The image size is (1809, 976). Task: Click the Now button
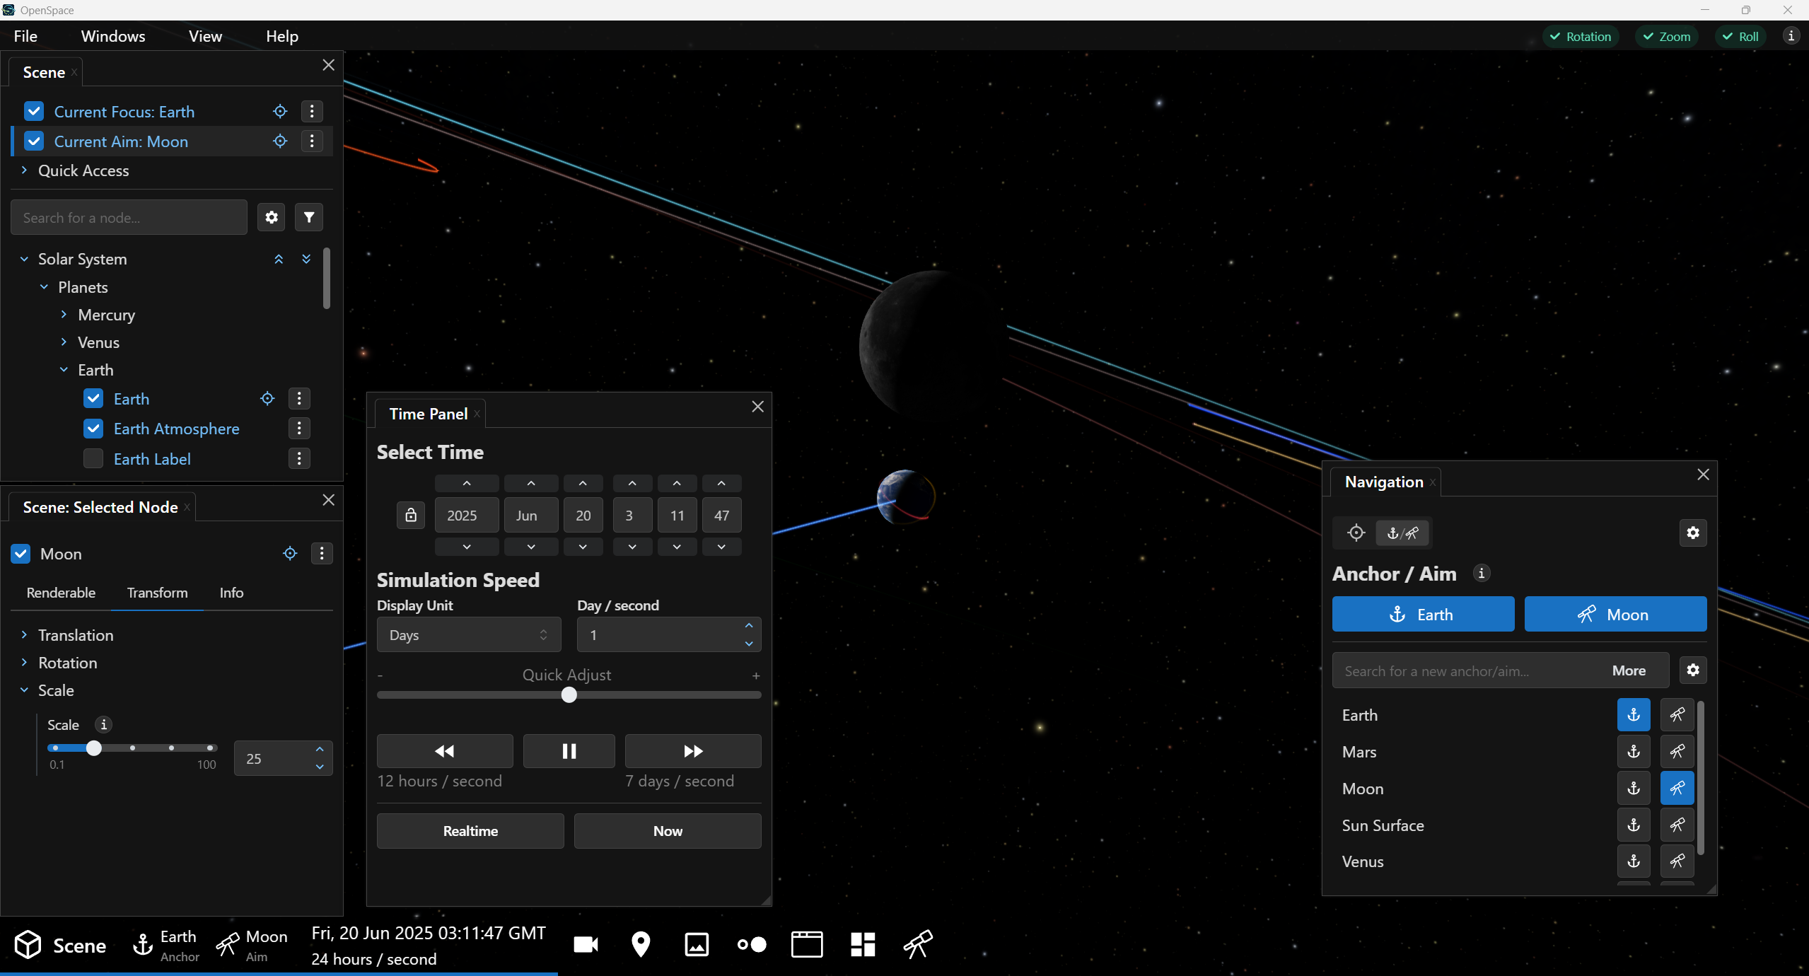668,831
